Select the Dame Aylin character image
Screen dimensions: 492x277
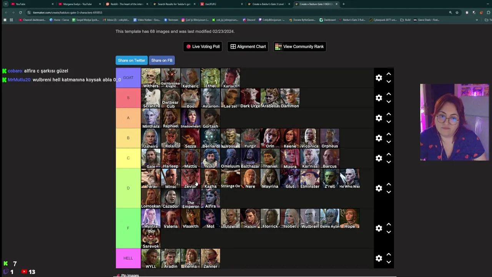click(330, 219)
